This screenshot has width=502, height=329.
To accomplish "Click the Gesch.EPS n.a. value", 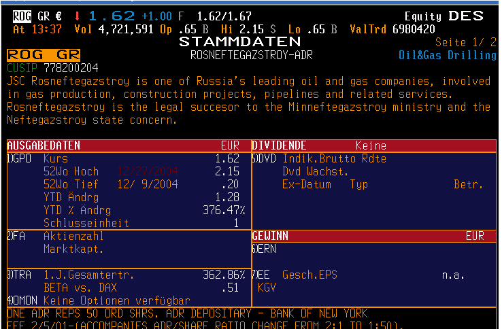I will tap(453, 275).
